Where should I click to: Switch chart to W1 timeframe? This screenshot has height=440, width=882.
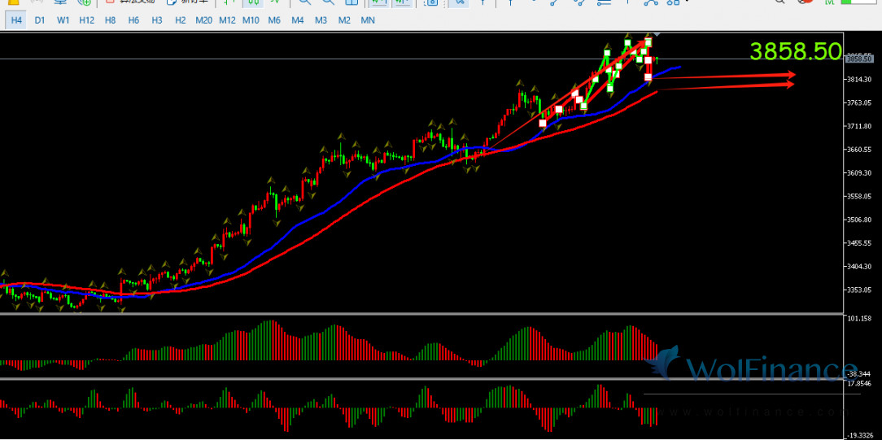63,20
